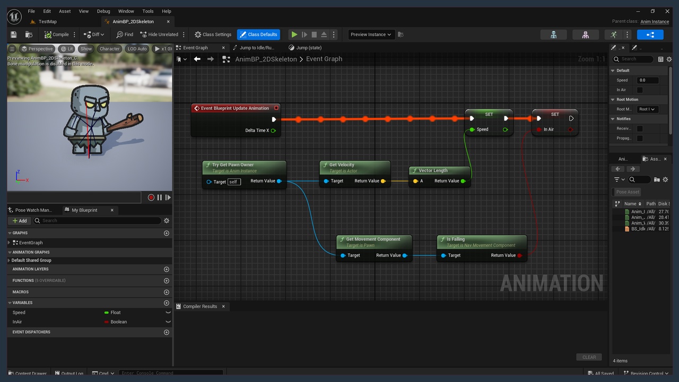This screenshot has width=679, height=382.
Task: Open the Root Motion mode dropdown
Action: coord(647,109)
